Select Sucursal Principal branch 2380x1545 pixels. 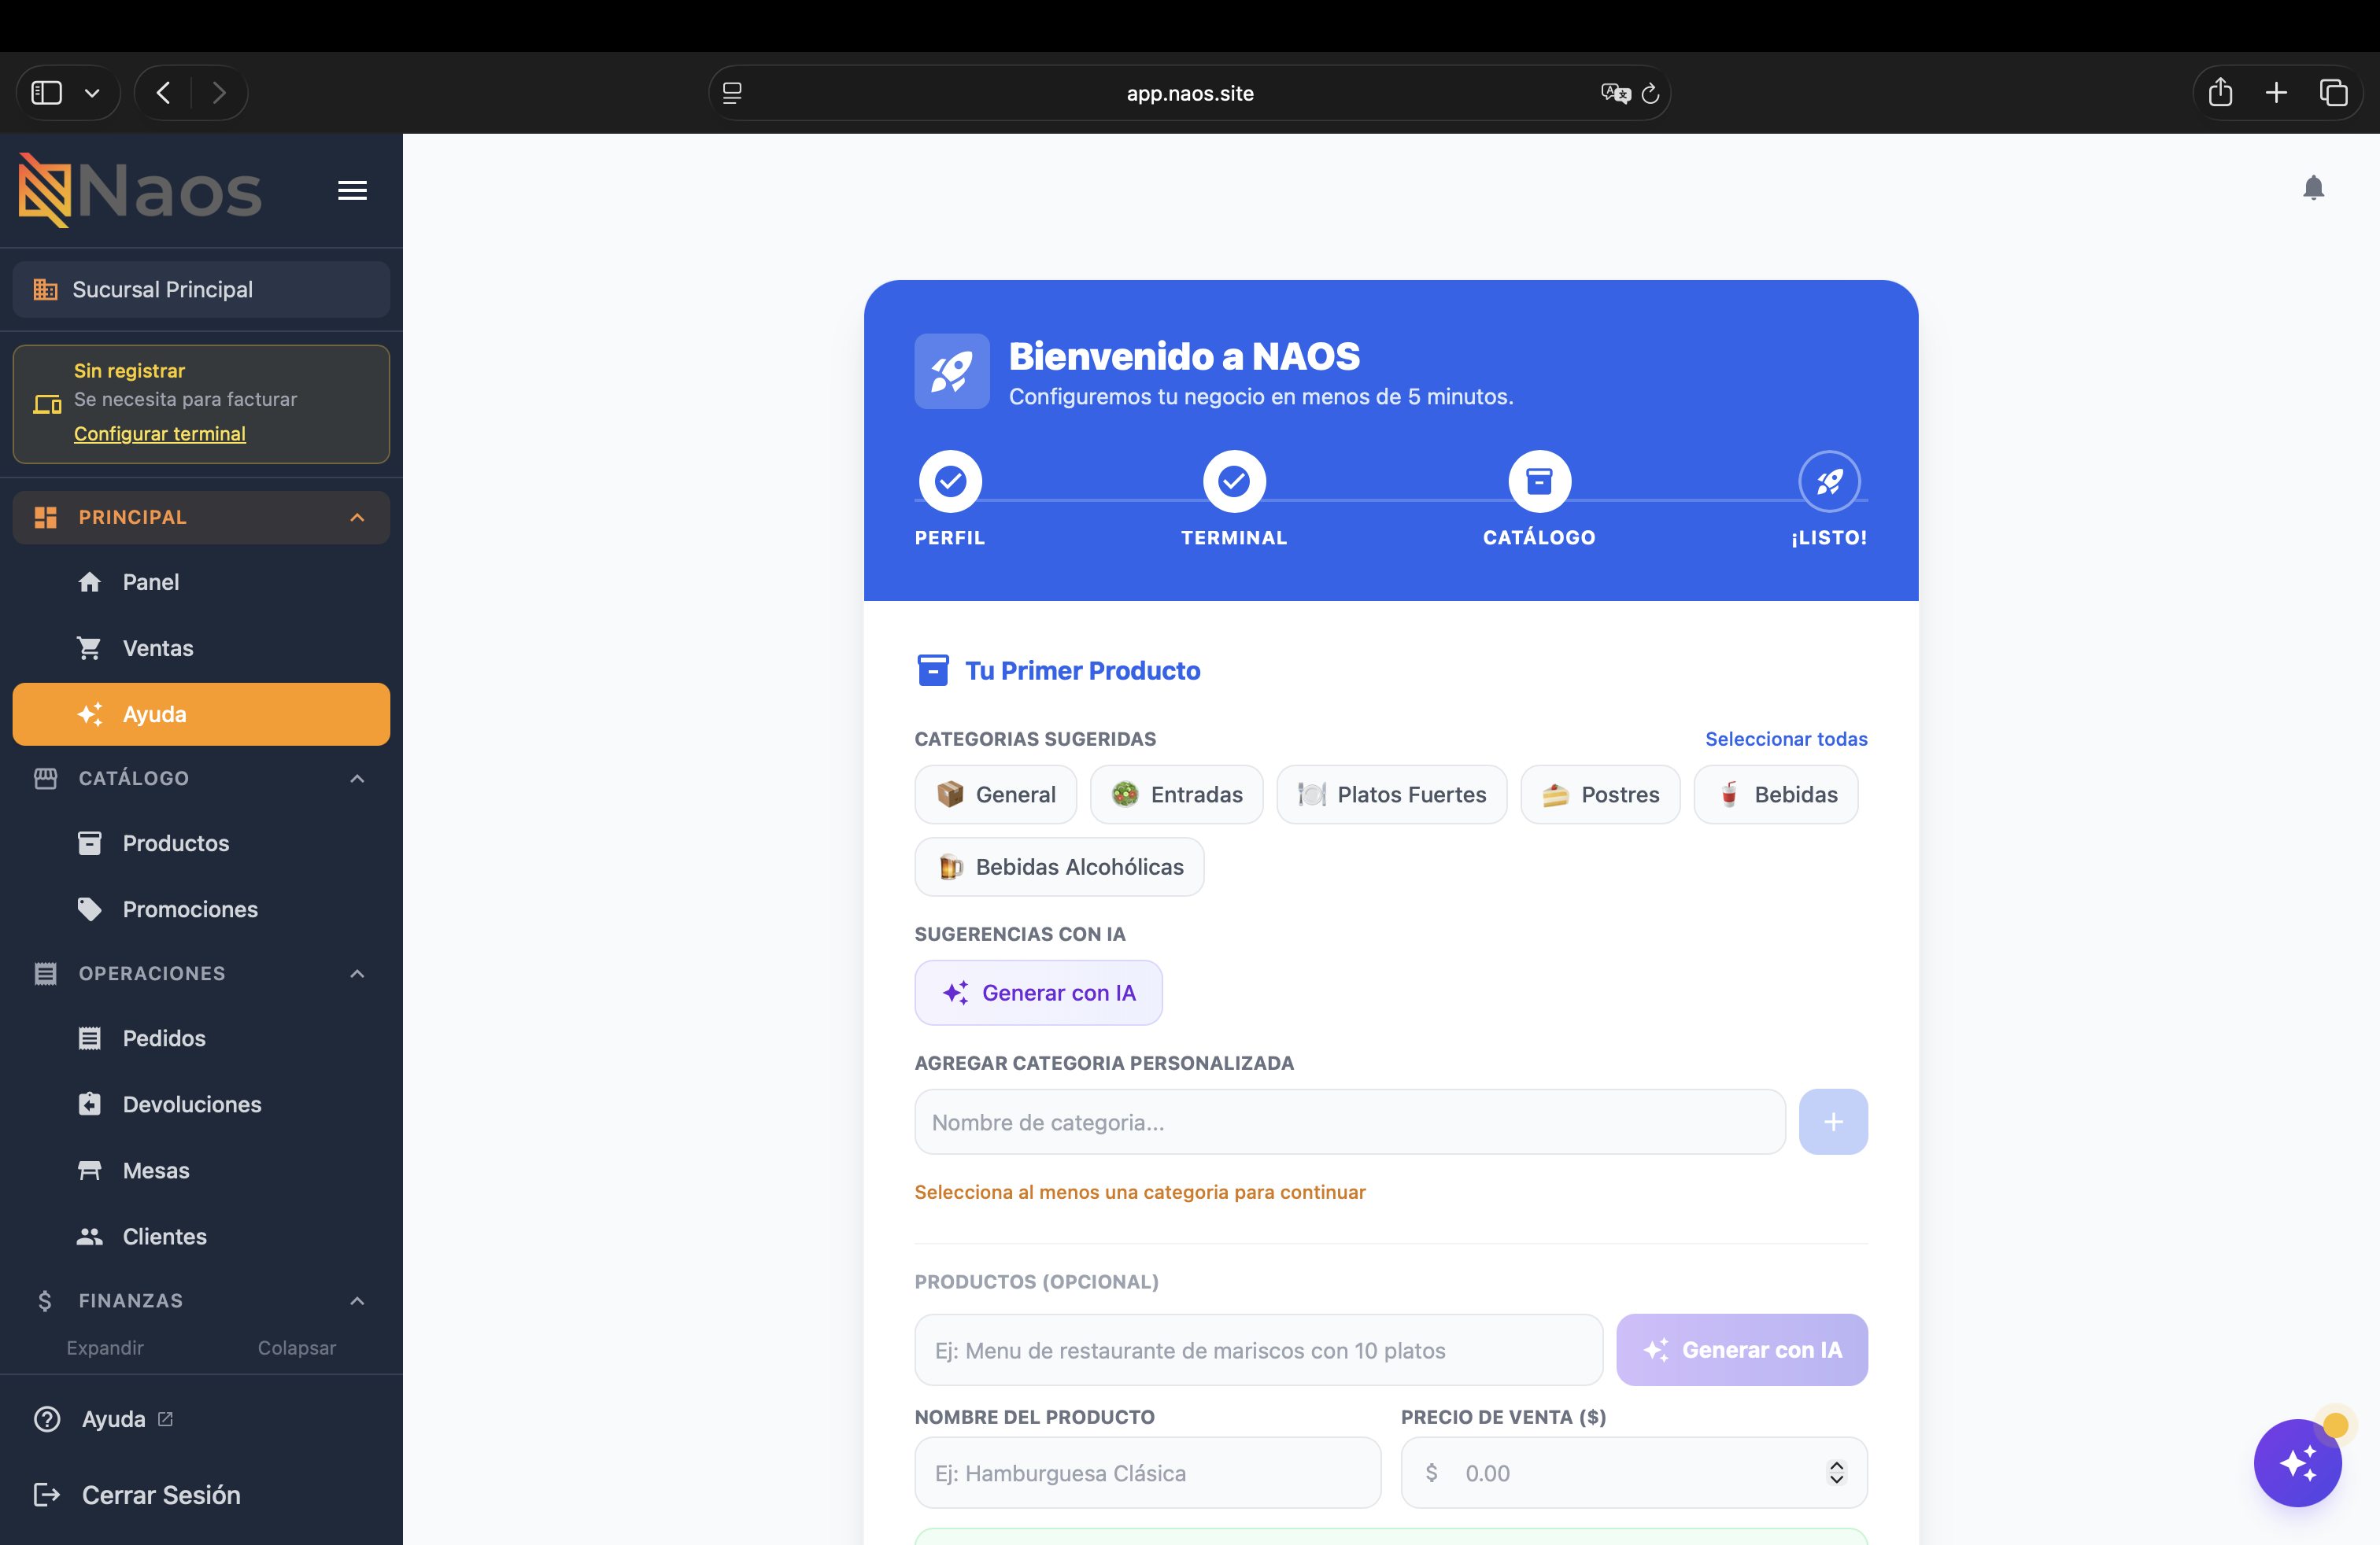(201, 289)
